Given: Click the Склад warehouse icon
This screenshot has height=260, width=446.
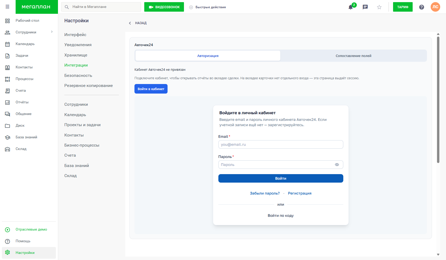Looking at the screenshot, I should tap(7, 149).
